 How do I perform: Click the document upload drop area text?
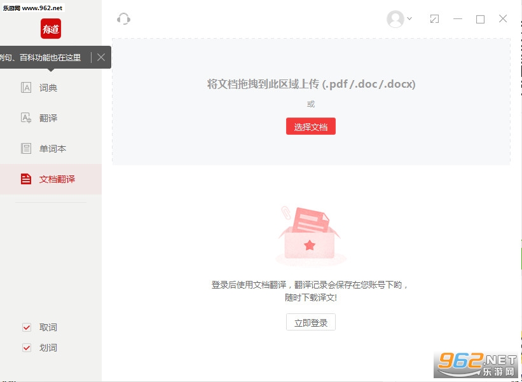coord(312,84)
